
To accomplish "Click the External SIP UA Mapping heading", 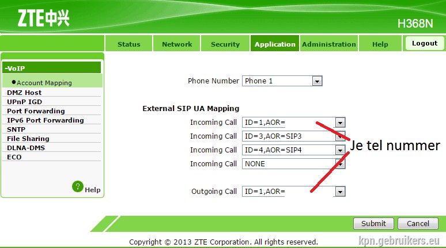I will [191, 109].
